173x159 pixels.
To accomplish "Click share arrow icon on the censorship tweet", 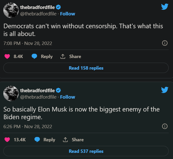I will (x=63, y=57).
